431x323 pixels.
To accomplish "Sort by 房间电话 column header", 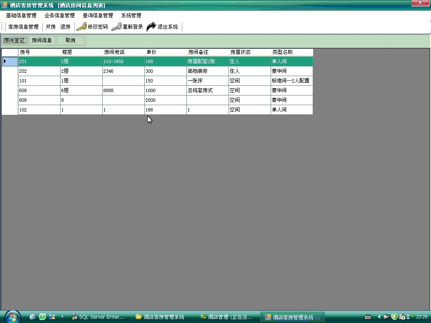I will tap(123, 52).
